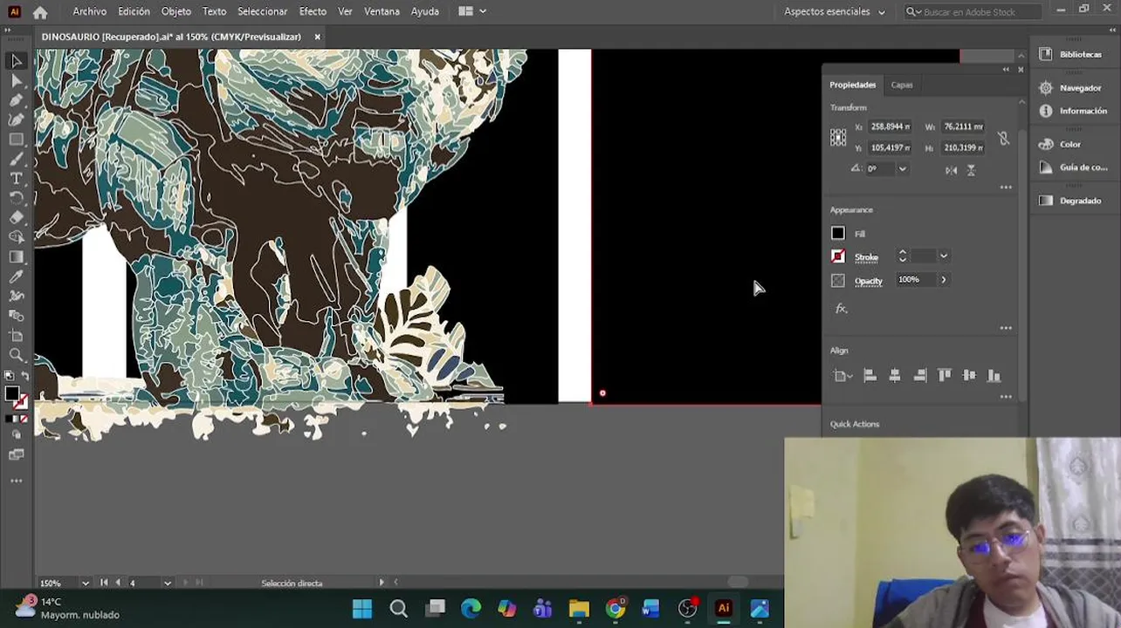The width and height of the screenshot is (1121, 628).
Task: Open the Bibliotecas panel
Action: [x=1072, y=54]
